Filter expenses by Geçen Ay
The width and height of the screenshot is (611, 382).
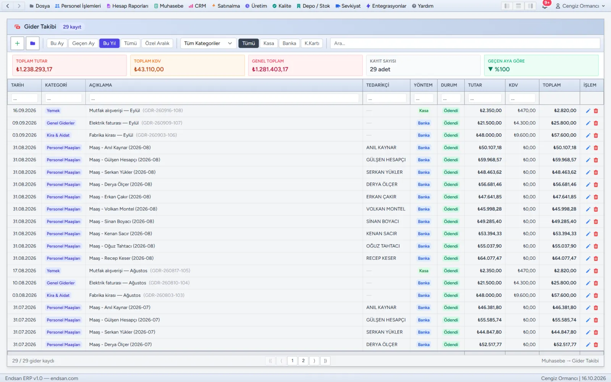click(83, 44)
